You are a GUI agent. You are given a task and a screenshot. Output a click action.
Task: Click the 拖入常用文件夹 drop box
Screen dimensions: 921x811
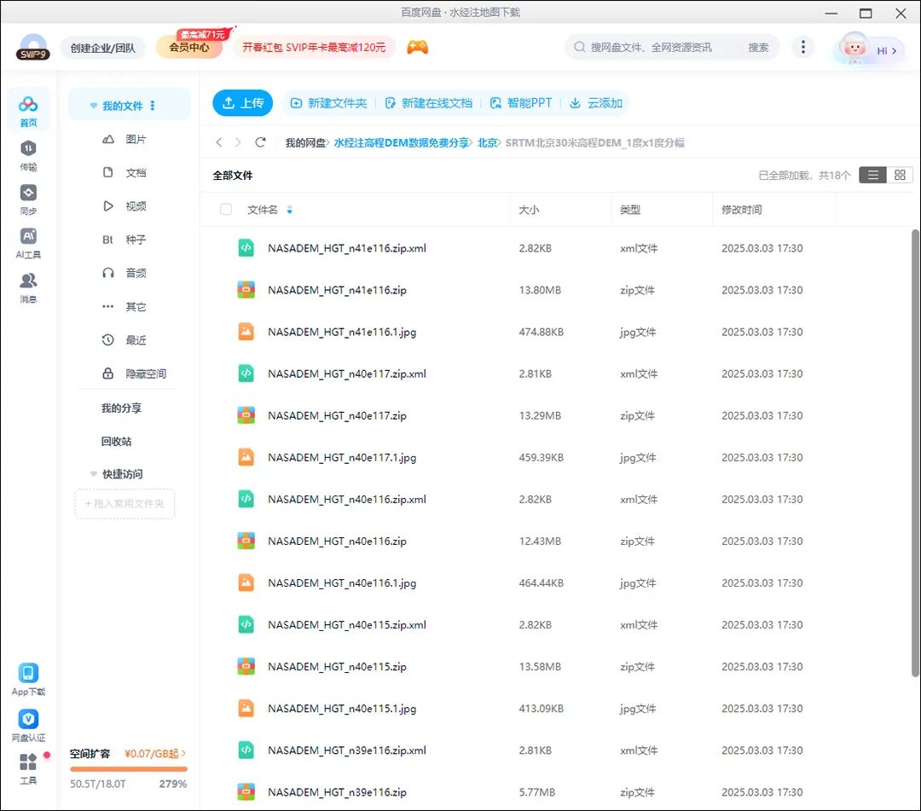click(125, 504)
